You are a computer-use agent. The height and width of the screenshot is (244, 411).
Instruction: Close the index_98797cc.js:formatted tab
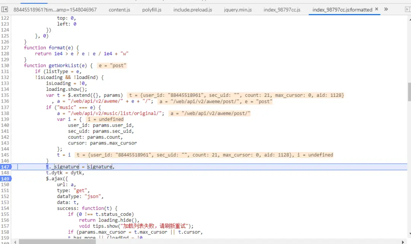[x=377, y=9]
